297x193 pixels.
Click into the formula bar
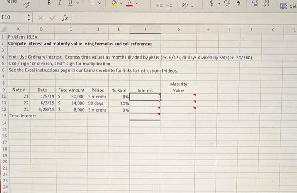pyautogui.click(x=184, y=18)
